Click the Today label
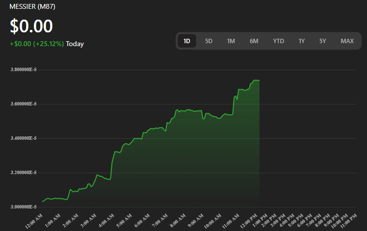Viewport: 367px width, 231px height. 75,44
